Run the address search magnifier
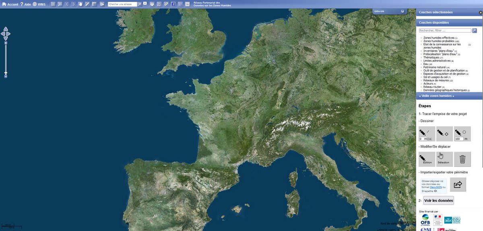Screen dimensions: 483x231 point(139,4)
